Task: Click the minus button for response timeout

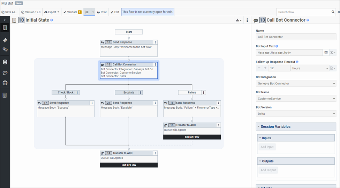Action: (x=259, y=68)
